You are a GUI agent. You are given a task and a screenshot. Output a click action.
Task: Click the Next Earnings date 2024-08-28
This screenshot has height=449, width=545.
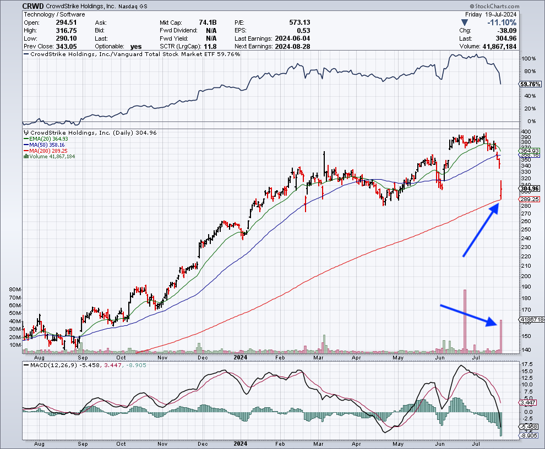(292, 47)
